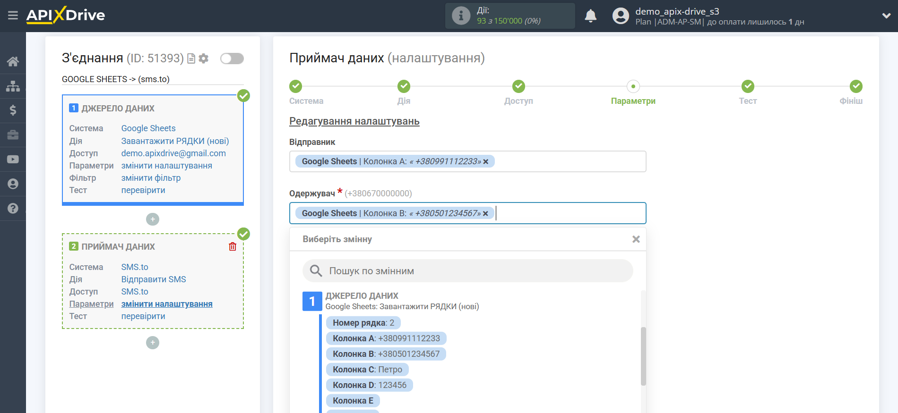The image size is (898, 413).
Task: Click receiver змінити налаштування link
Action: 167,304
